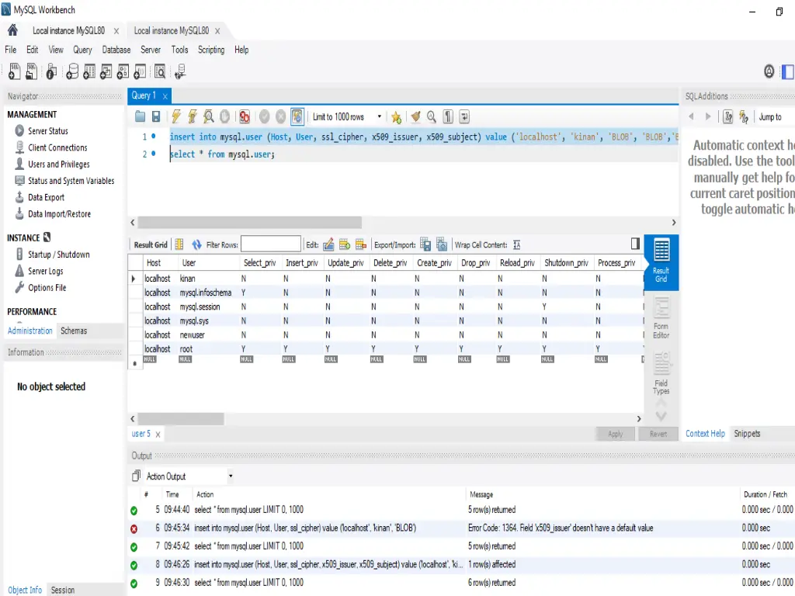Open Data Export
Viewport: 795px width, 596px height.
click(x=46, y=197)
